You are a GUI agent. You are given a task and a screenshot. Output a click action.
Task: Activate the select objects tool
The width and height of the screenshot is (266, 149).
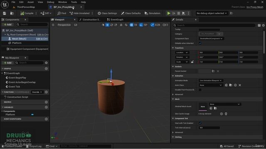pyautogui.click(x=103, y=25)
